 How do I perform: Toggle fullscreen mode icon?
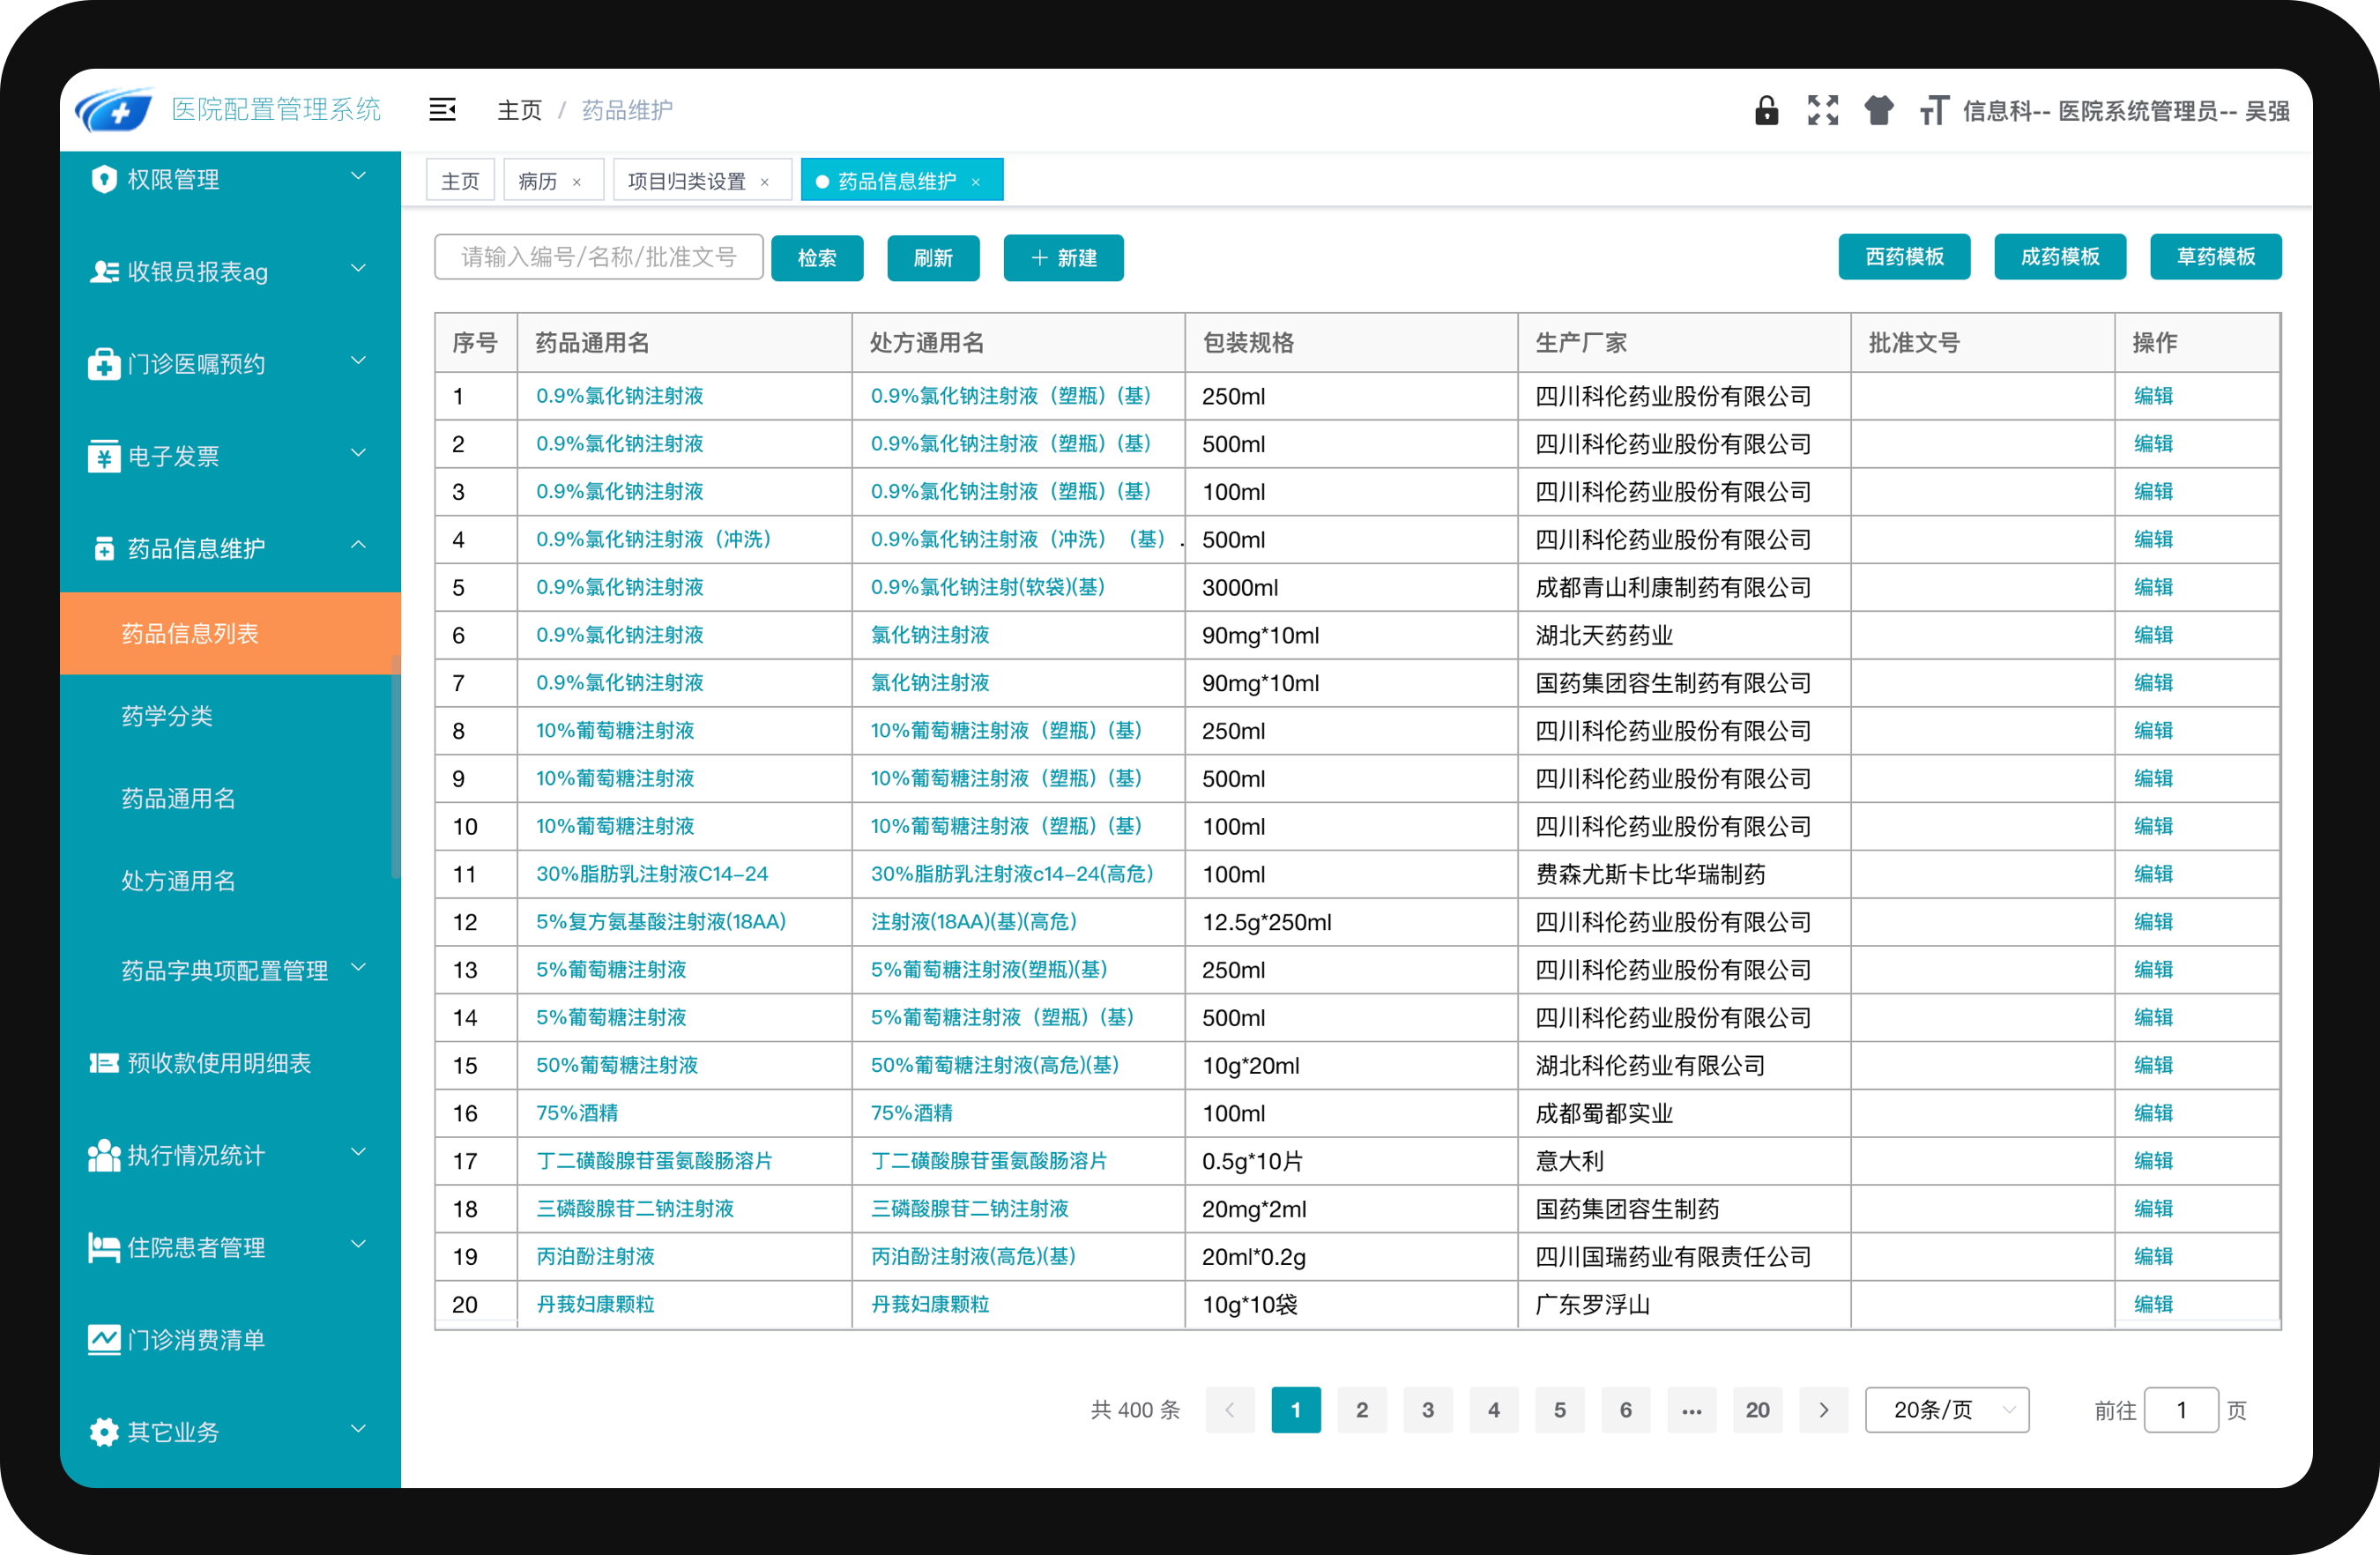pyautogui.click(x=1822, y=110)
